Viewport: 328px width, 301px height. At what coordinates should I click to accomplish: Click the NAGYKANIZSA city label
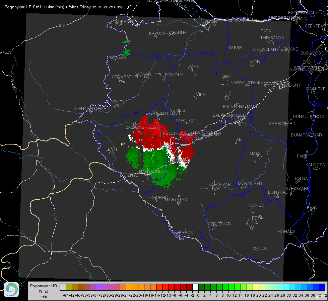click(x=153, y=171)
